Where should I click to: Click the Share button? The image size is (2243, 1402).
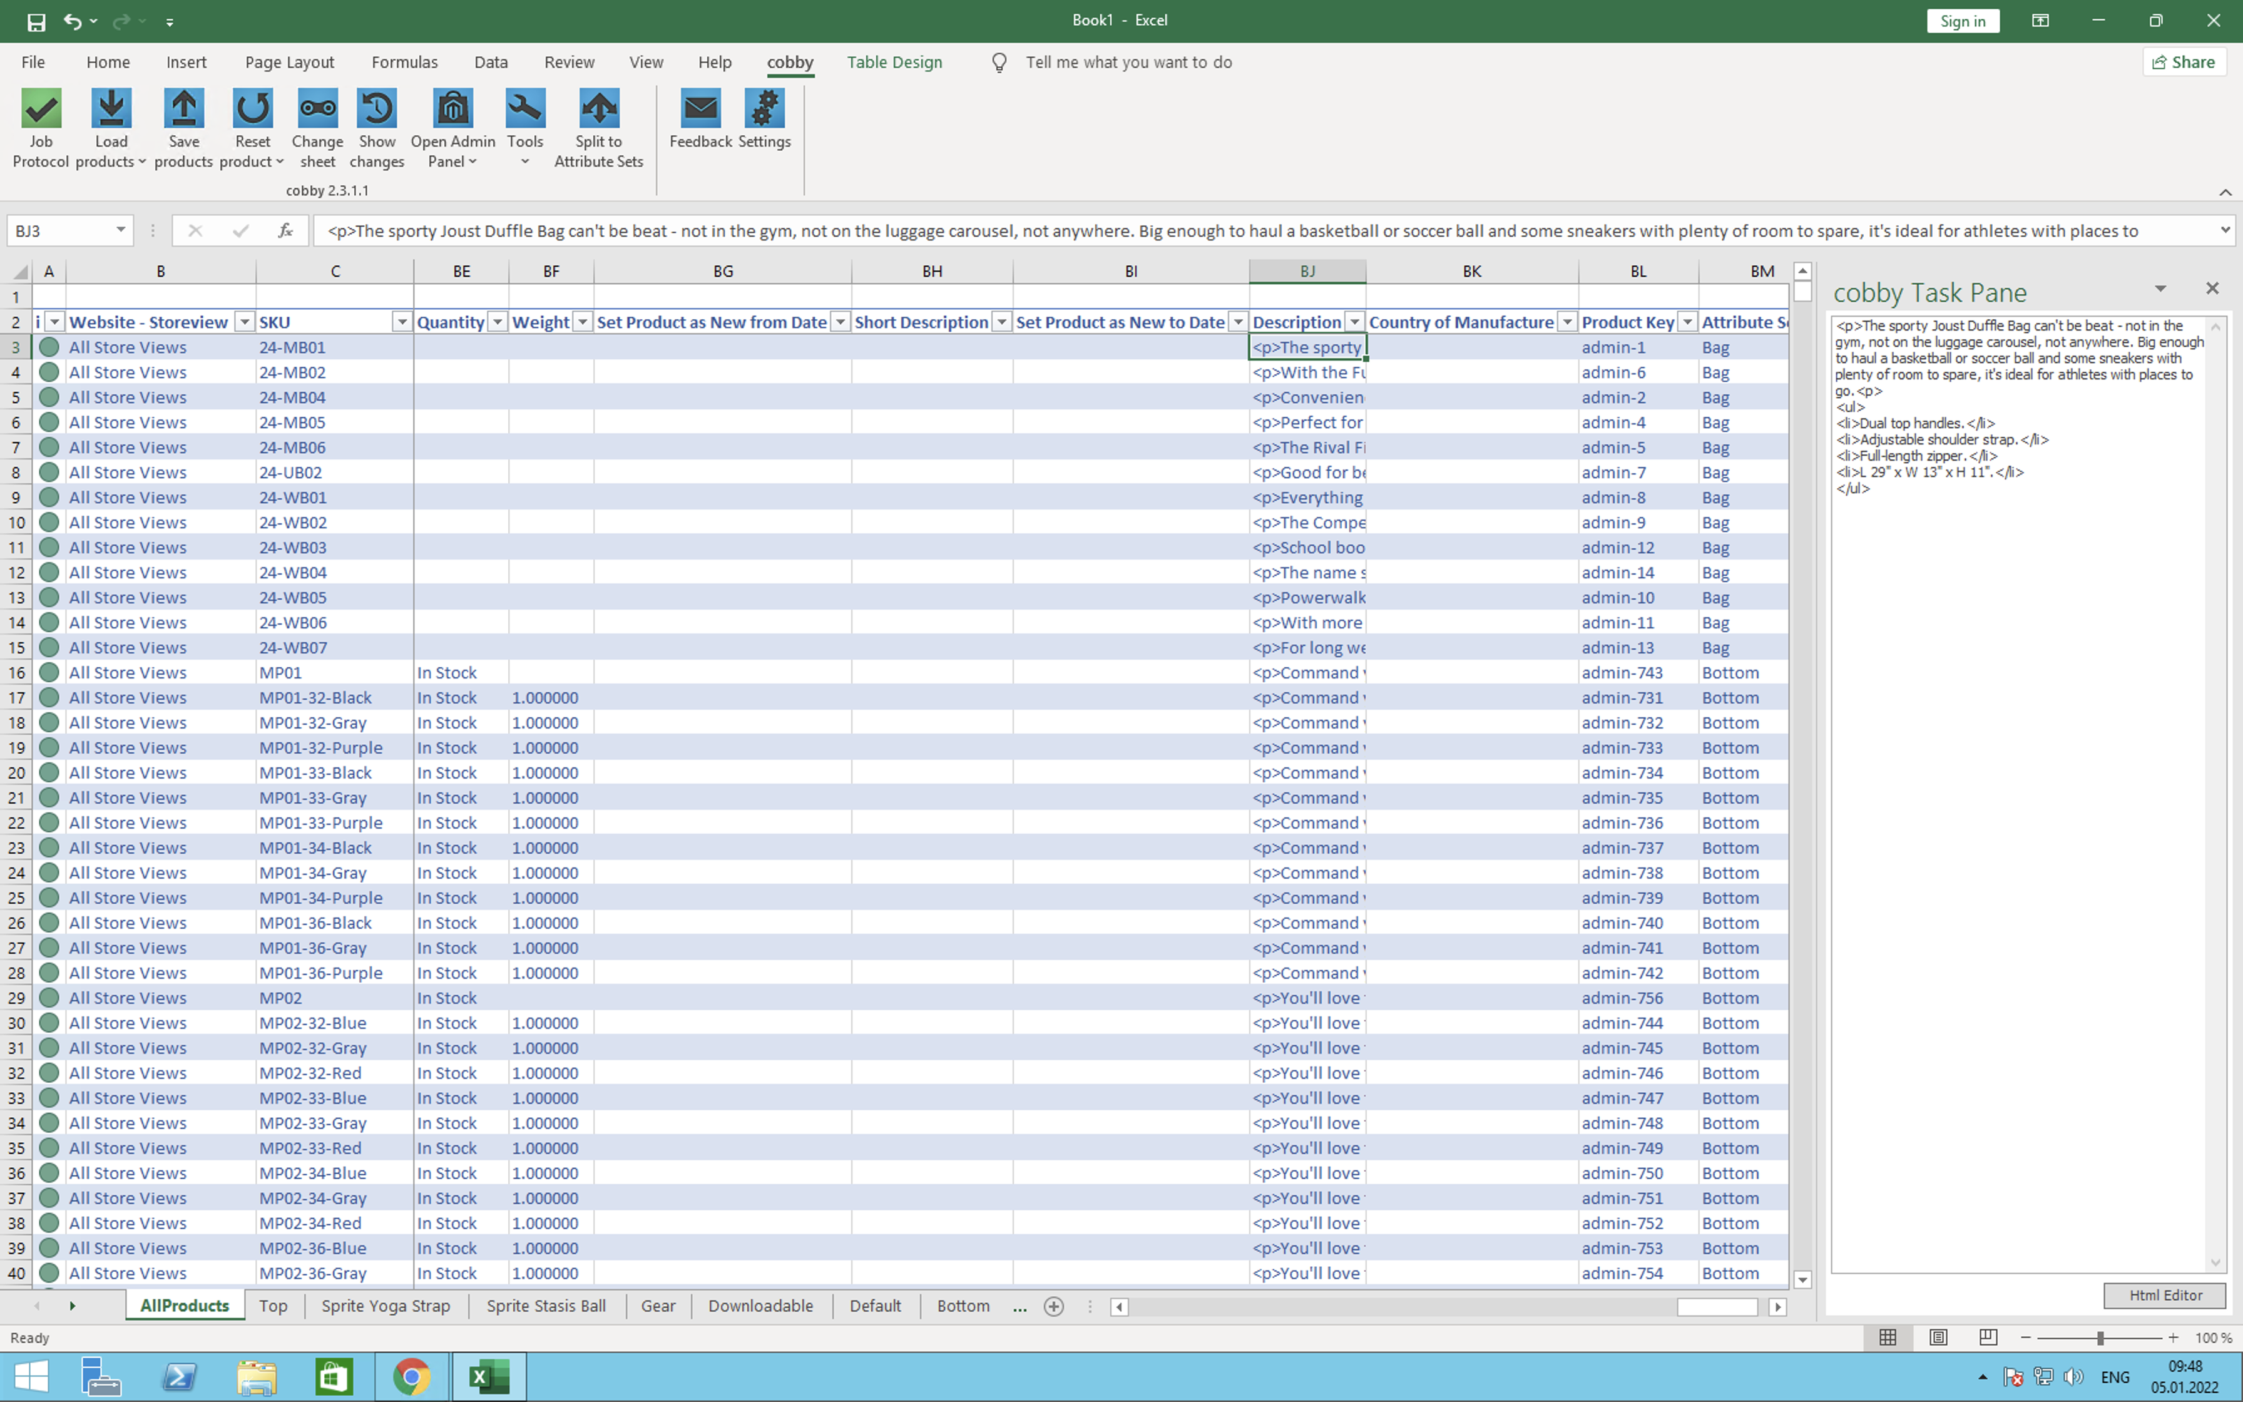2185,62
